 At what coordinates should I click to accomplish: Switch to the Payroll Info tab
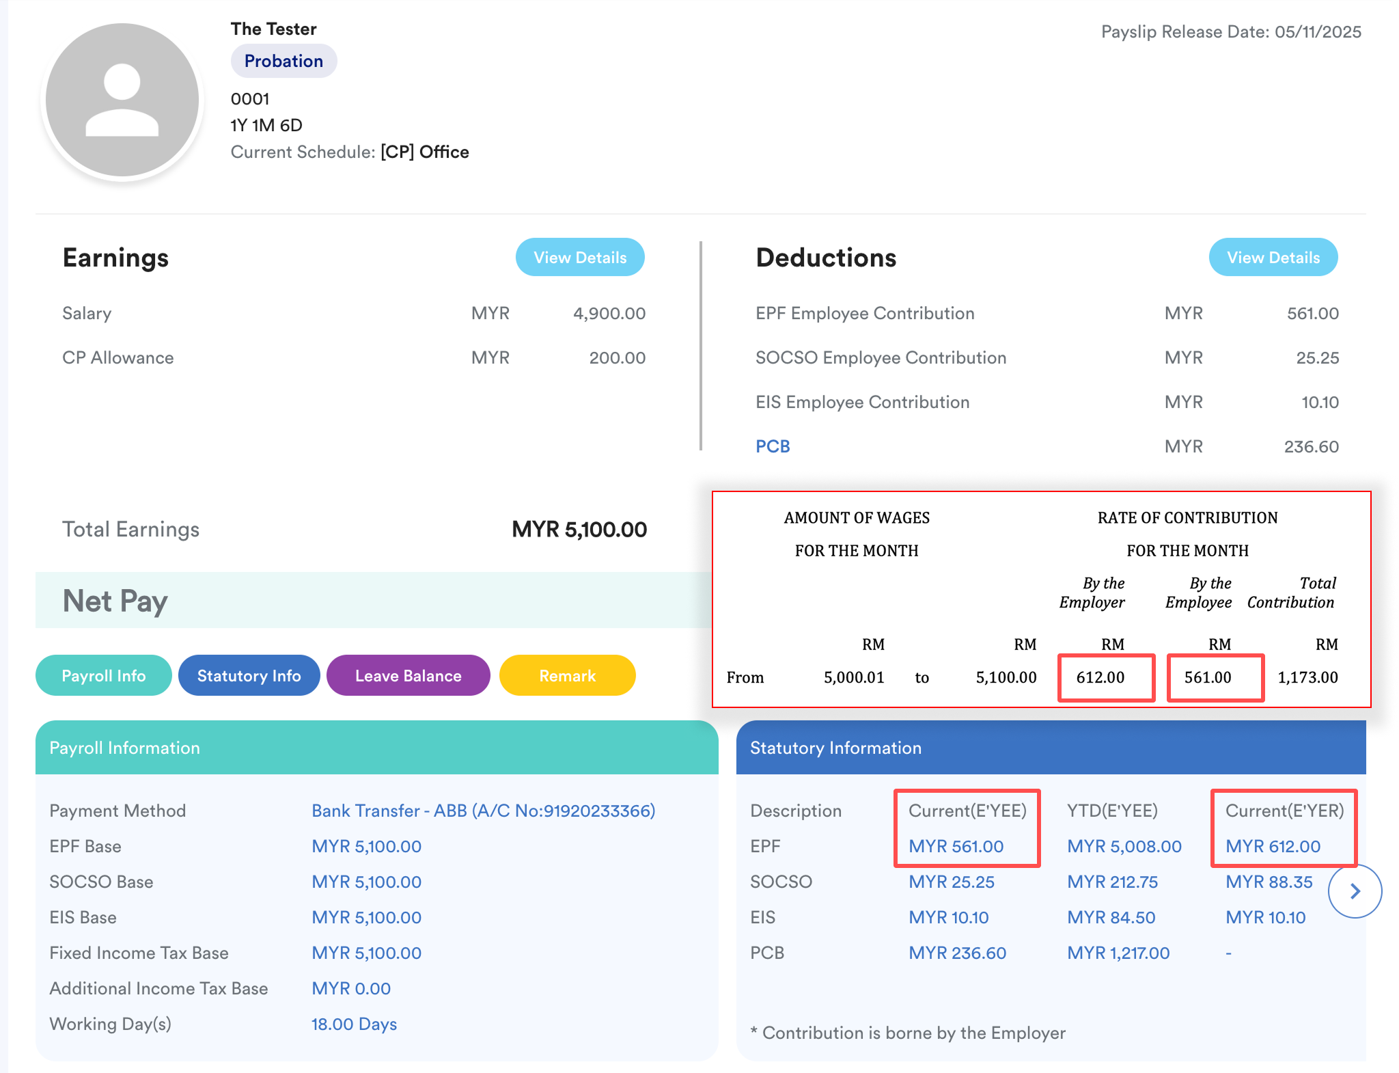(x=104, y=676)
